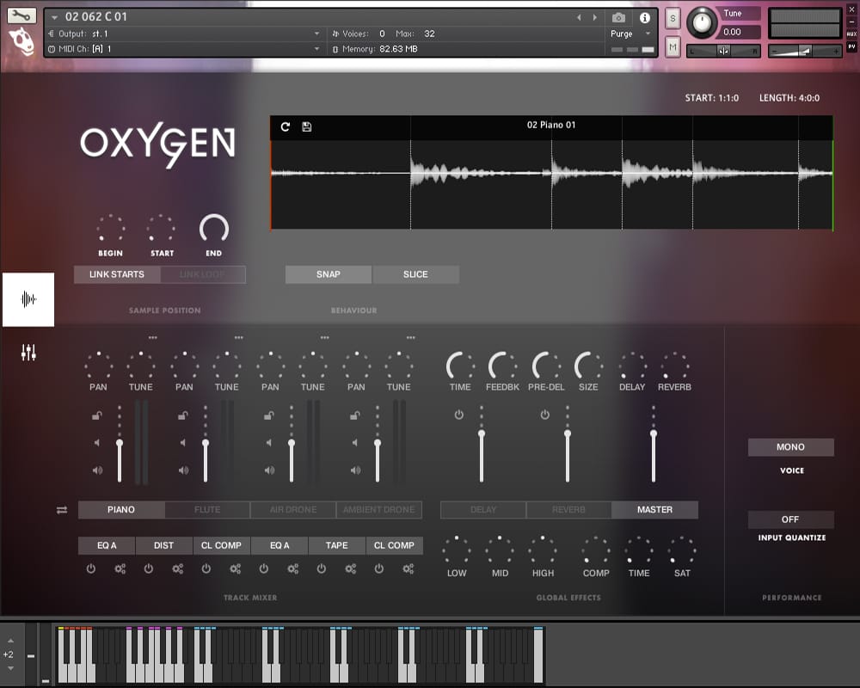
Task: Open the mixer faders page icon
Action: coord(28,353)
